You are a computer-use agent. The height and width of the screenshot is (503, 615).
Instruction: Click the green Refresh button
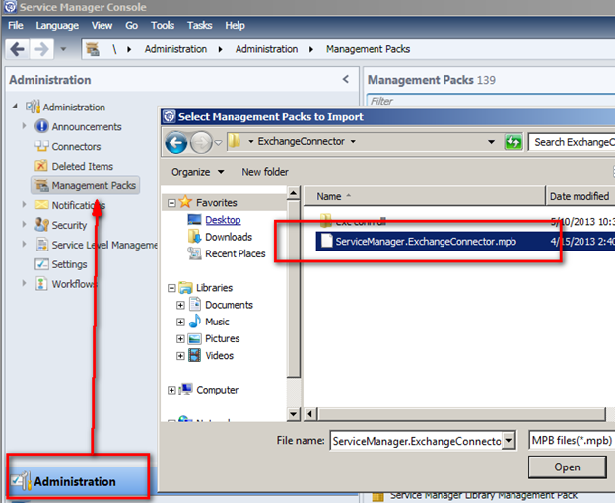(x=513, y=142)
